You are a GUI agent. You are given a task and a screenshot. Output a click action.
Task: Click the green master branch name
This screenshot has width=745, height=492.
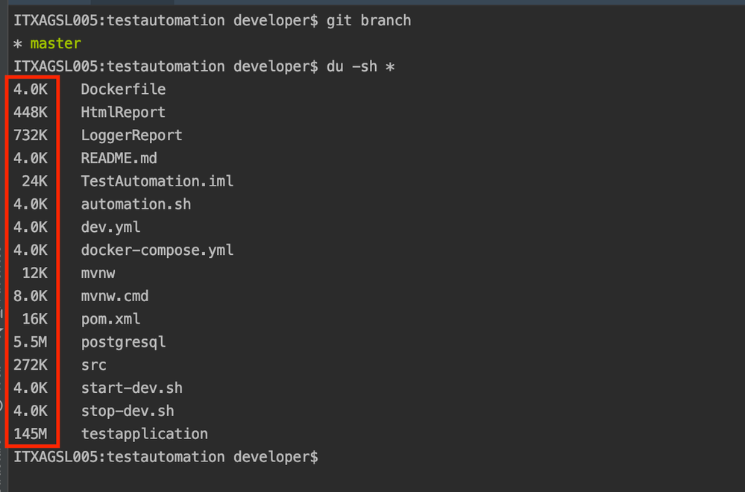[x=56, y=43]
